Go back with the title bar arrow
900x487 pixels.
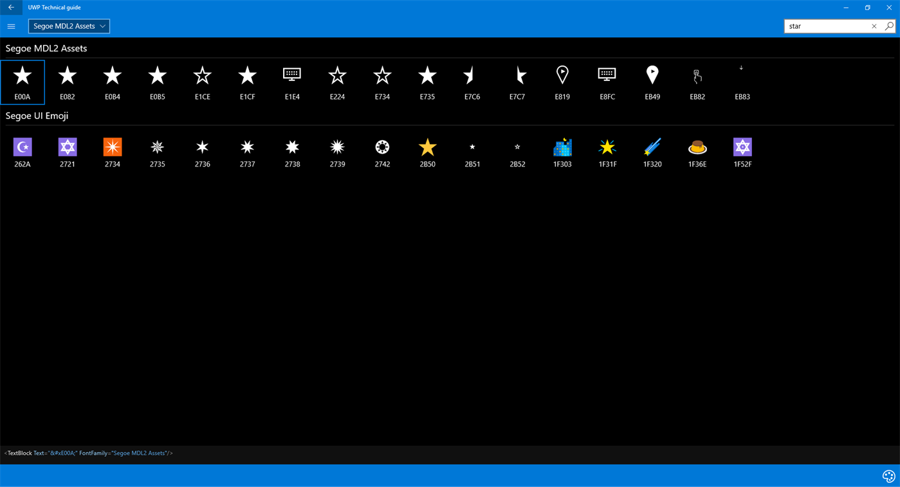[11, 8]
